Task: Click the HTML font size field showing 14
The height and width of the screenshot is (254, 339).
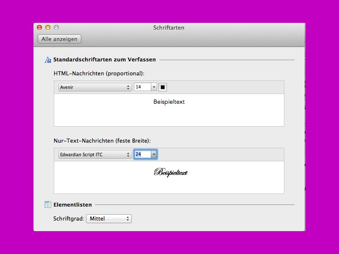Action: [142, 87]
